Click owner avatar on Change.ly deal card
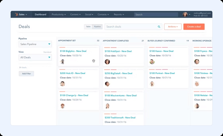The image size is (223, 136). pyautogui.click(x=62, y=106)
